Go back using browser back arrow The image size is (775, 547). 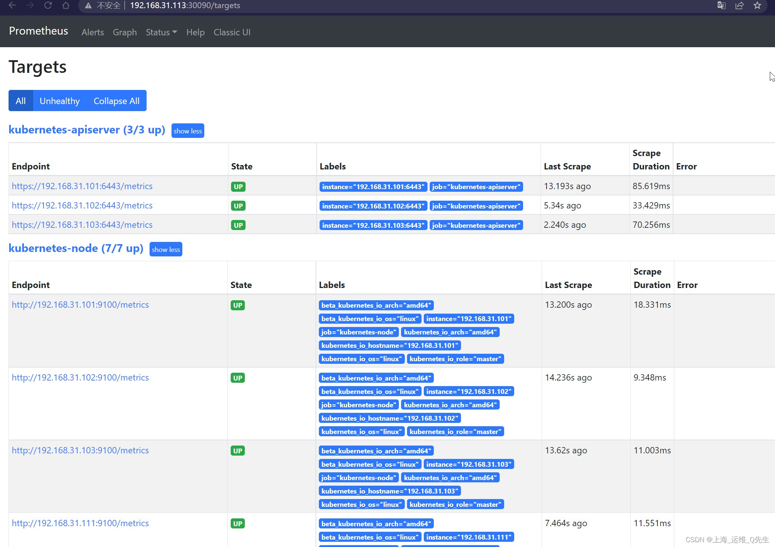(x=12, y=6)
